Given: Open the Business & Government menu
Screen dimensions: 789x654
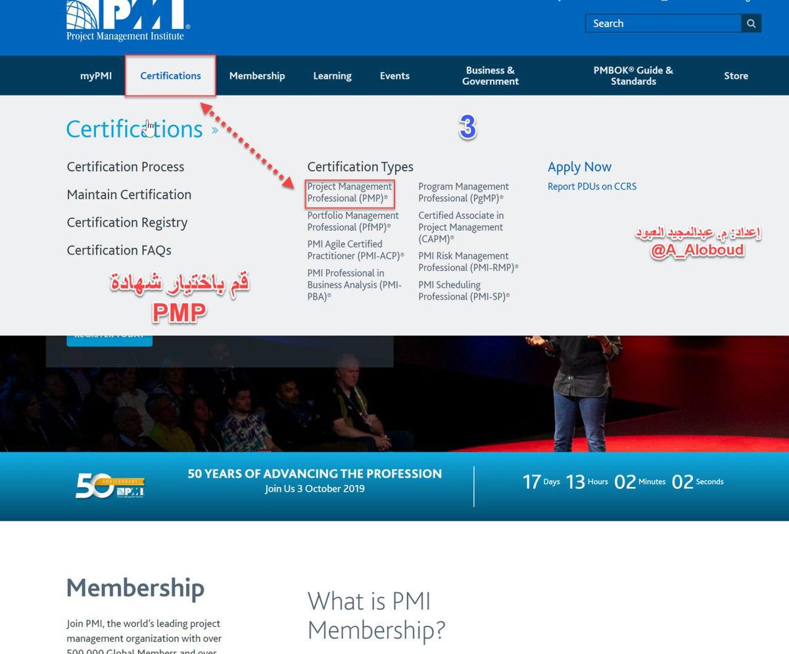Looking at the screenshot, I should pos(490,76).
